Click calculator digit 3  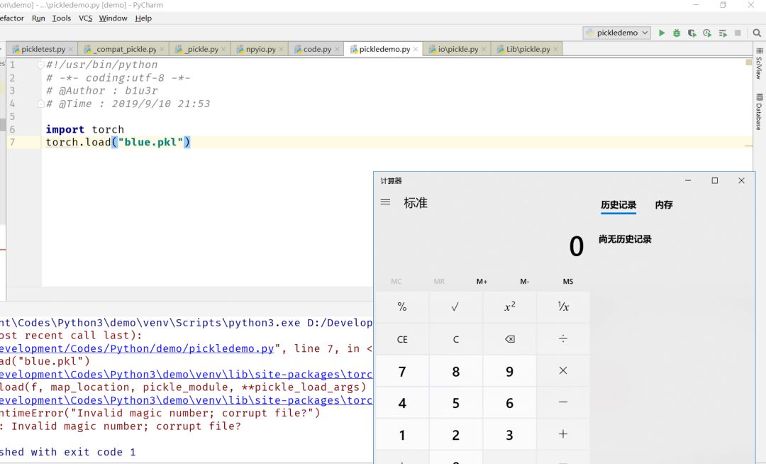point(509,435)
